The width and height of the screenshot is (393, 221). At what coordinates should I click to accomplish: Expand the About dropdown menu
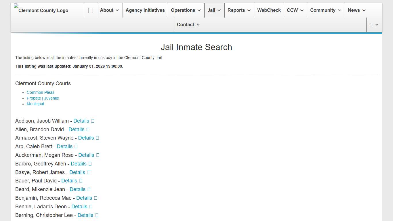(109, 10)
